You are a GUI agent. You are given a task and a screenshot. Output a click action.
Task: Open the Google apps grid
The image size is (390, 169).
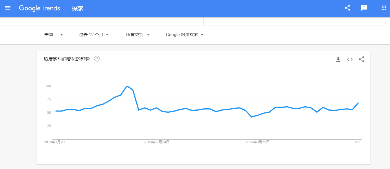(384, 8)
